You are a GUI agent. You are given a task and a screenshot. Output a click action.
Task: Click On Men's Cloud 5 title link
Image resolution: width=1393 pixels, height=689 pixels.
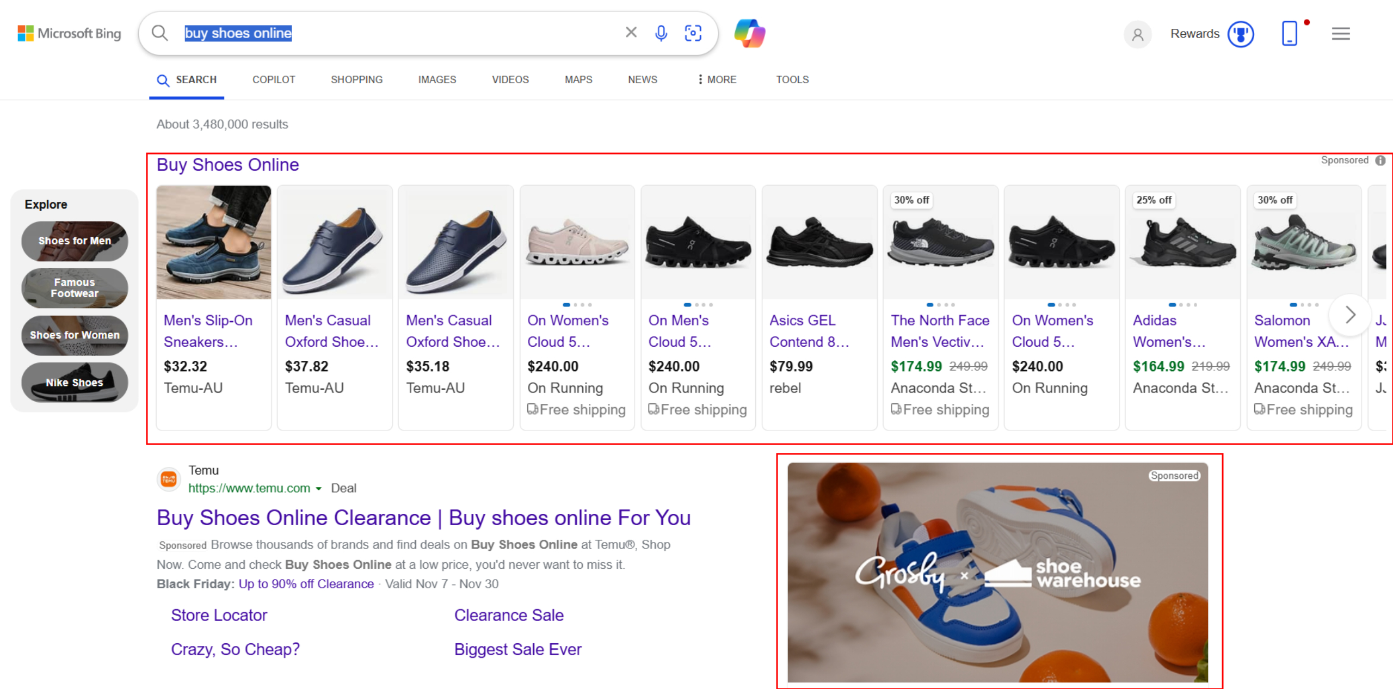coord(680,331)
